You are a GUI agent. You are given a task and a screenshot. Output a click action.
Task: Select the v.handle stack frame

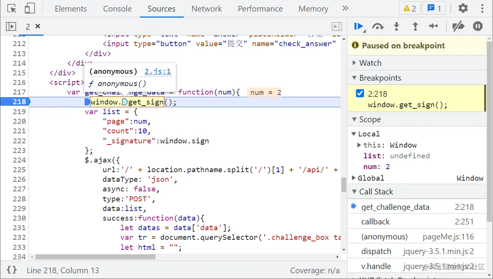pos(417,266)
